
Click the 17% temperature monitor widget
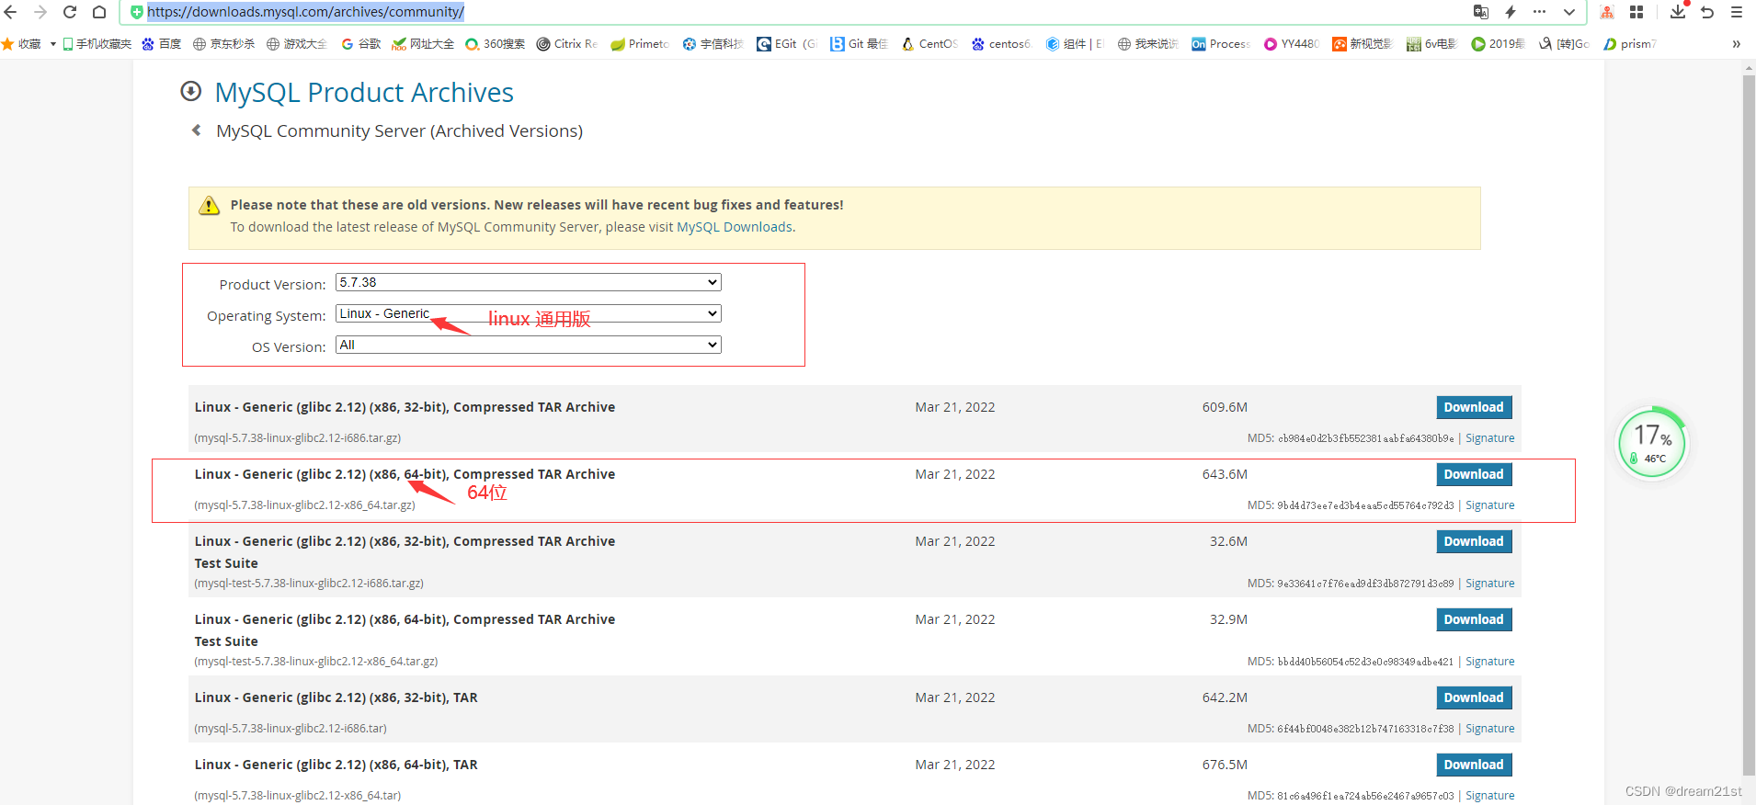tap(1652, 444)
